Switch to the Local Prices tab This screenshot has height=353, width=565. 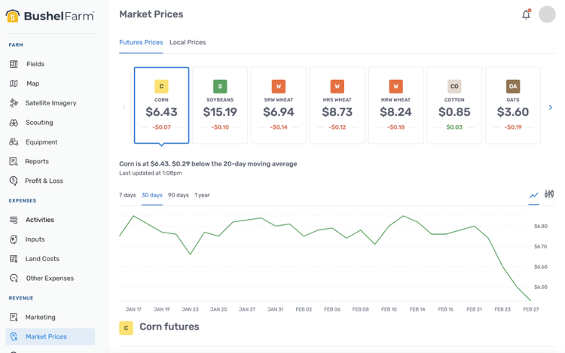[x=188, y=42]
